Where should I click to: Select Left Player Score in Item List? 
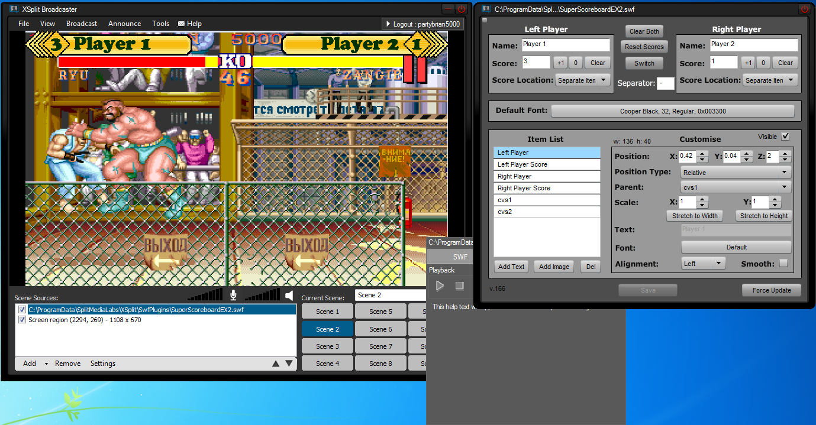point(547,164)
